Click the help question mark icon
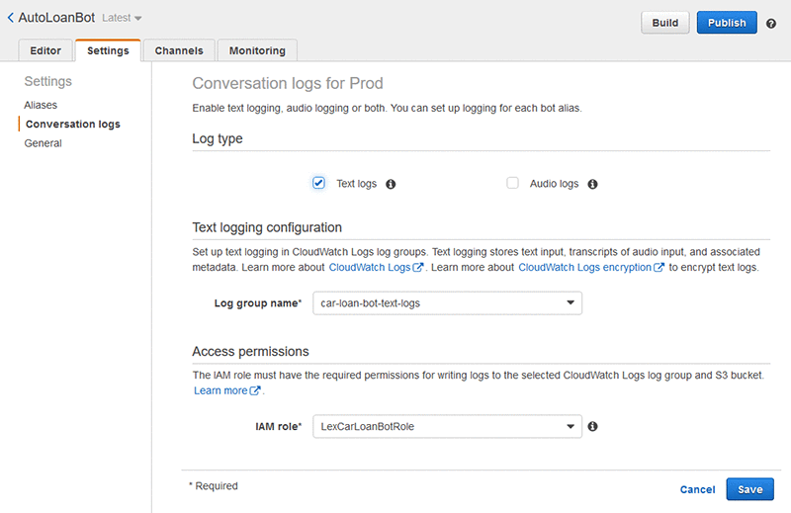Image resolution: width=791 pixels, height=513 pixels. 771,23
